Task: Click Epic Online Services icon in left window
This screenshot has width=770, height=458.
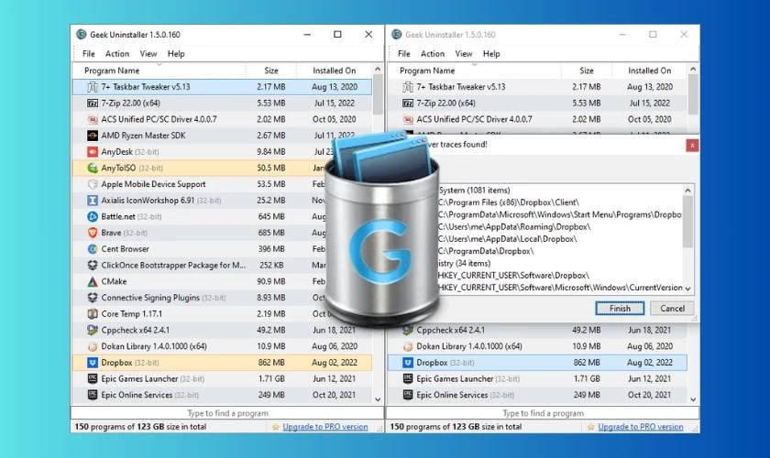Action: click(x=93, y=395)
